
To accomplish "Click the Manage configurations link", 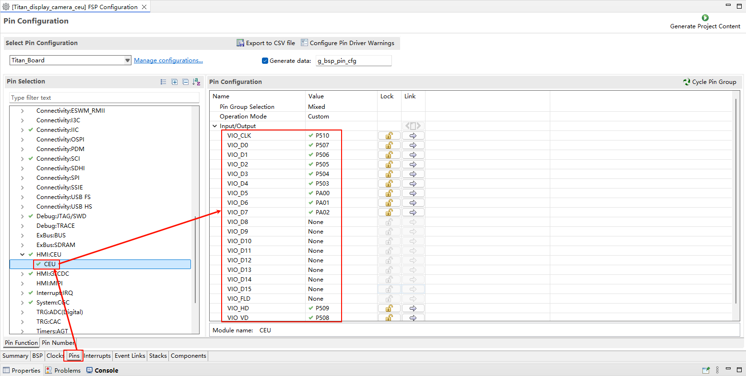I will click(168, 60).
